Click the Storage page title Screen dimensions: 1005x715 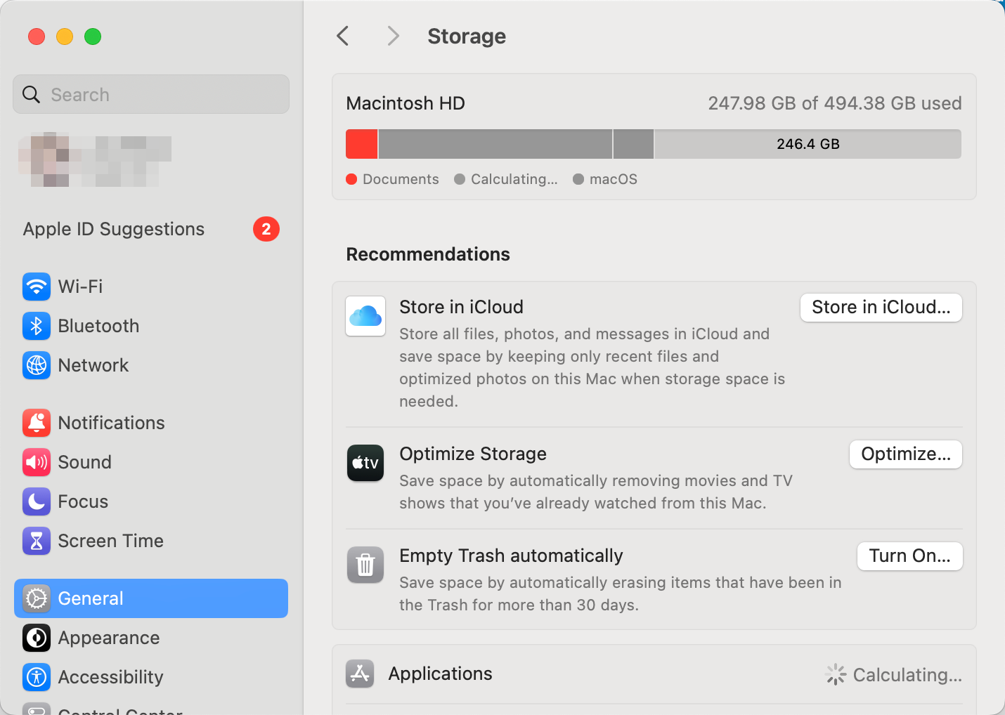point(467,36)
